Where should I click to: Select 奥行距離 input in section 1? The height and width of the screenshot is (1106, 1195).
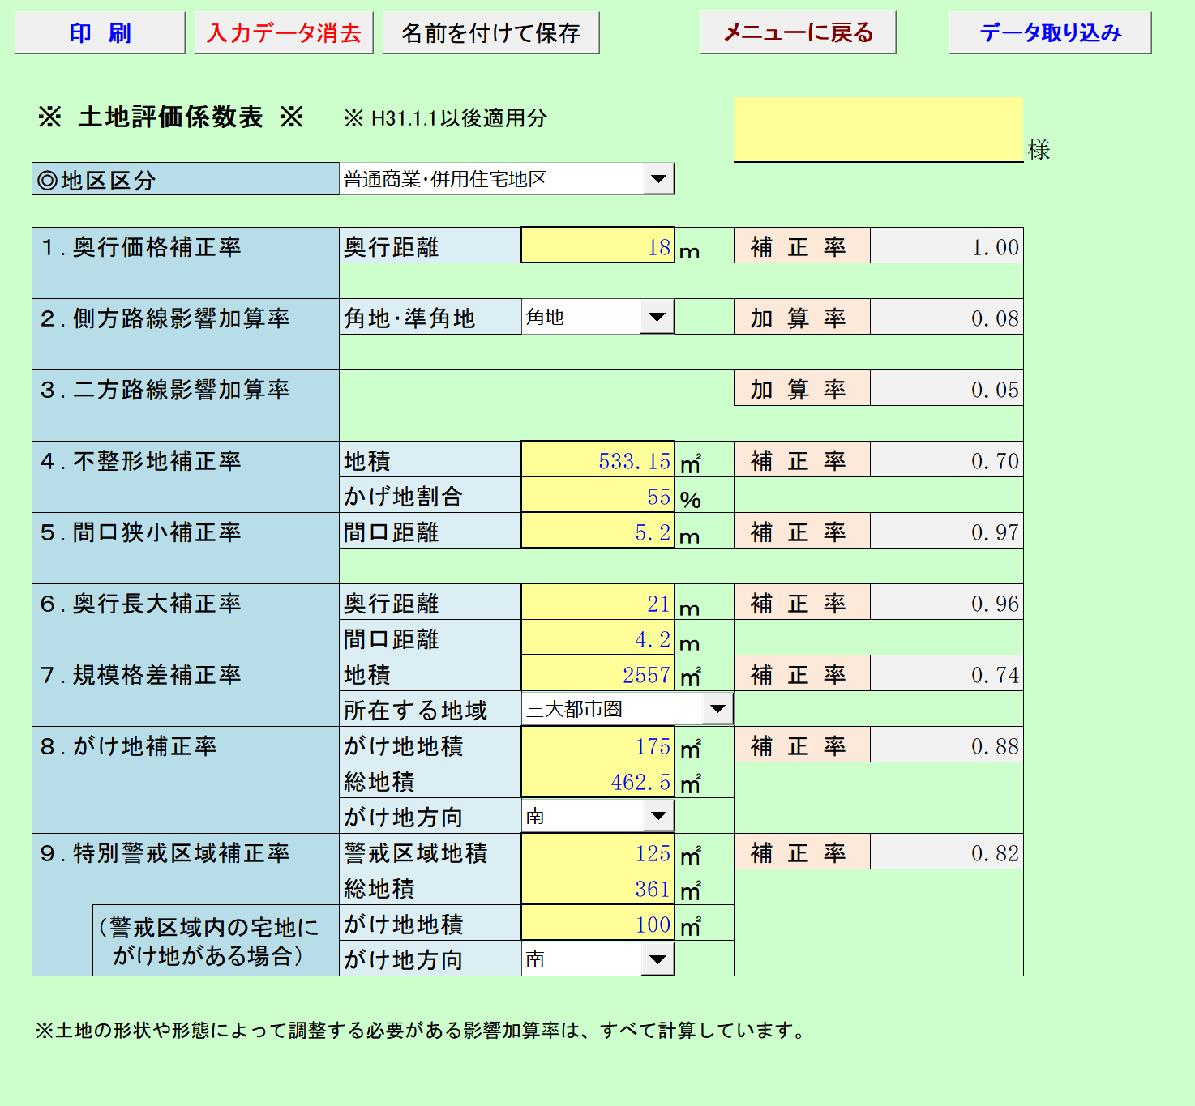point(597,246)
